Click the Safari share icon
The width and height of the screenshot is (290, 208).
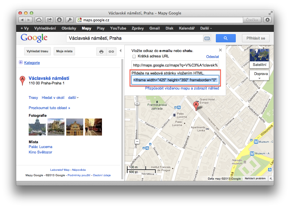coord(49,20)
